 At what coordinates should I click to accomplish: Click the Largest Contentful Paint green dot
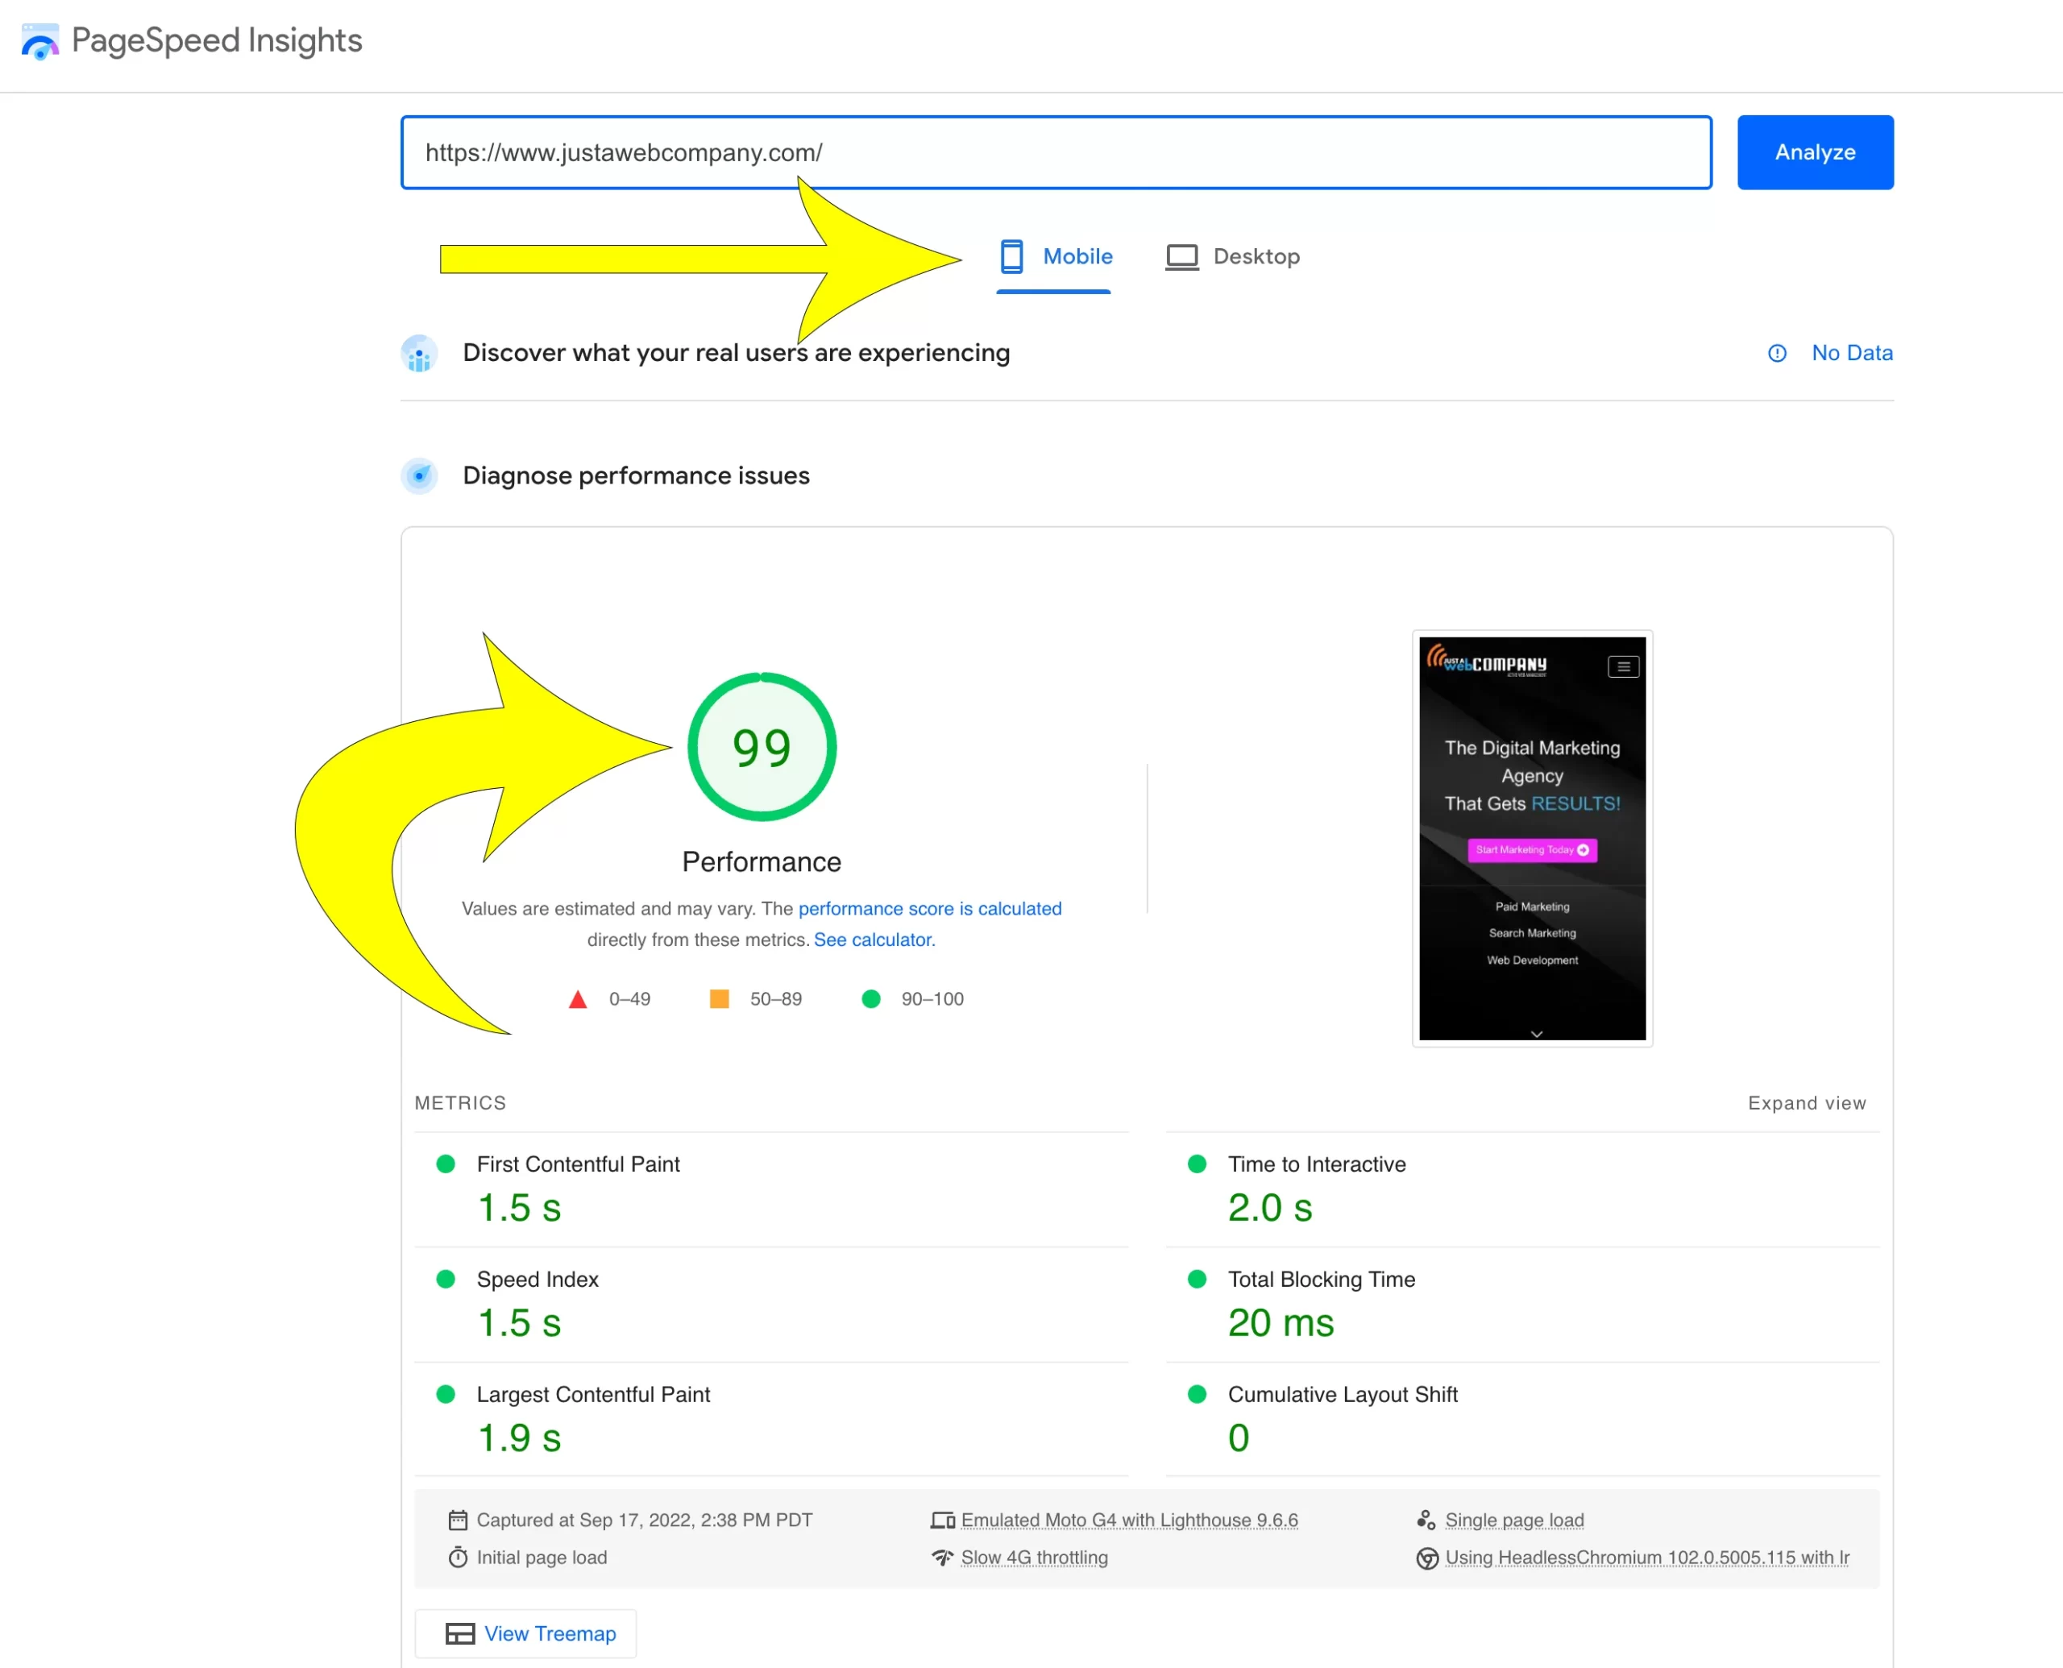click(x=446, y=1395)
